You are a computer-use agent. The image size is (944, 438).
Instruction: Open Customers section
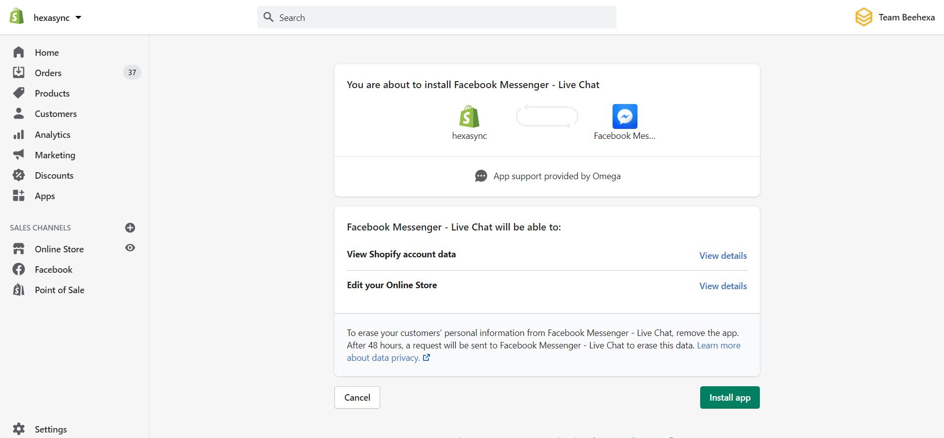click(56, 113)
